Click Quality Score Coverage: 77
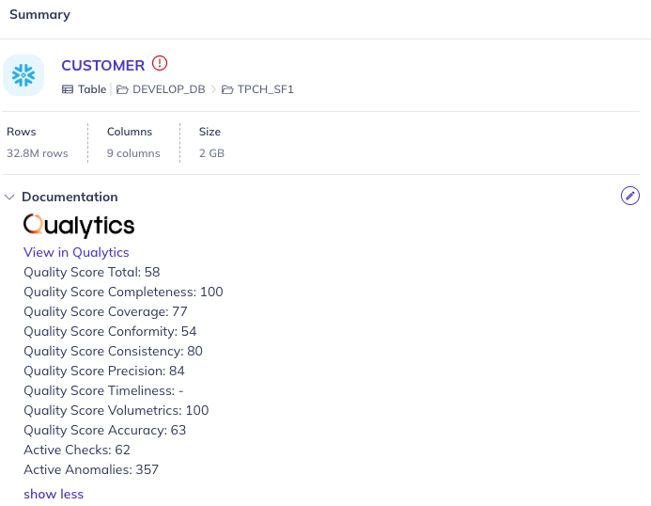 coord(105,311)
